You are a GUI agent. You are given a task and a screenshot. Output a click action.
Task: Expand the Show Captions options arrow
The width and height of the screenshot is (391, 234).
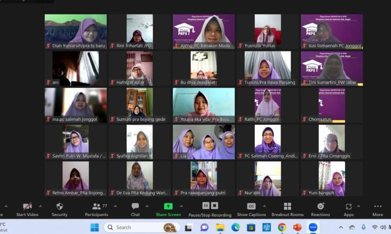tap(264, 206)
